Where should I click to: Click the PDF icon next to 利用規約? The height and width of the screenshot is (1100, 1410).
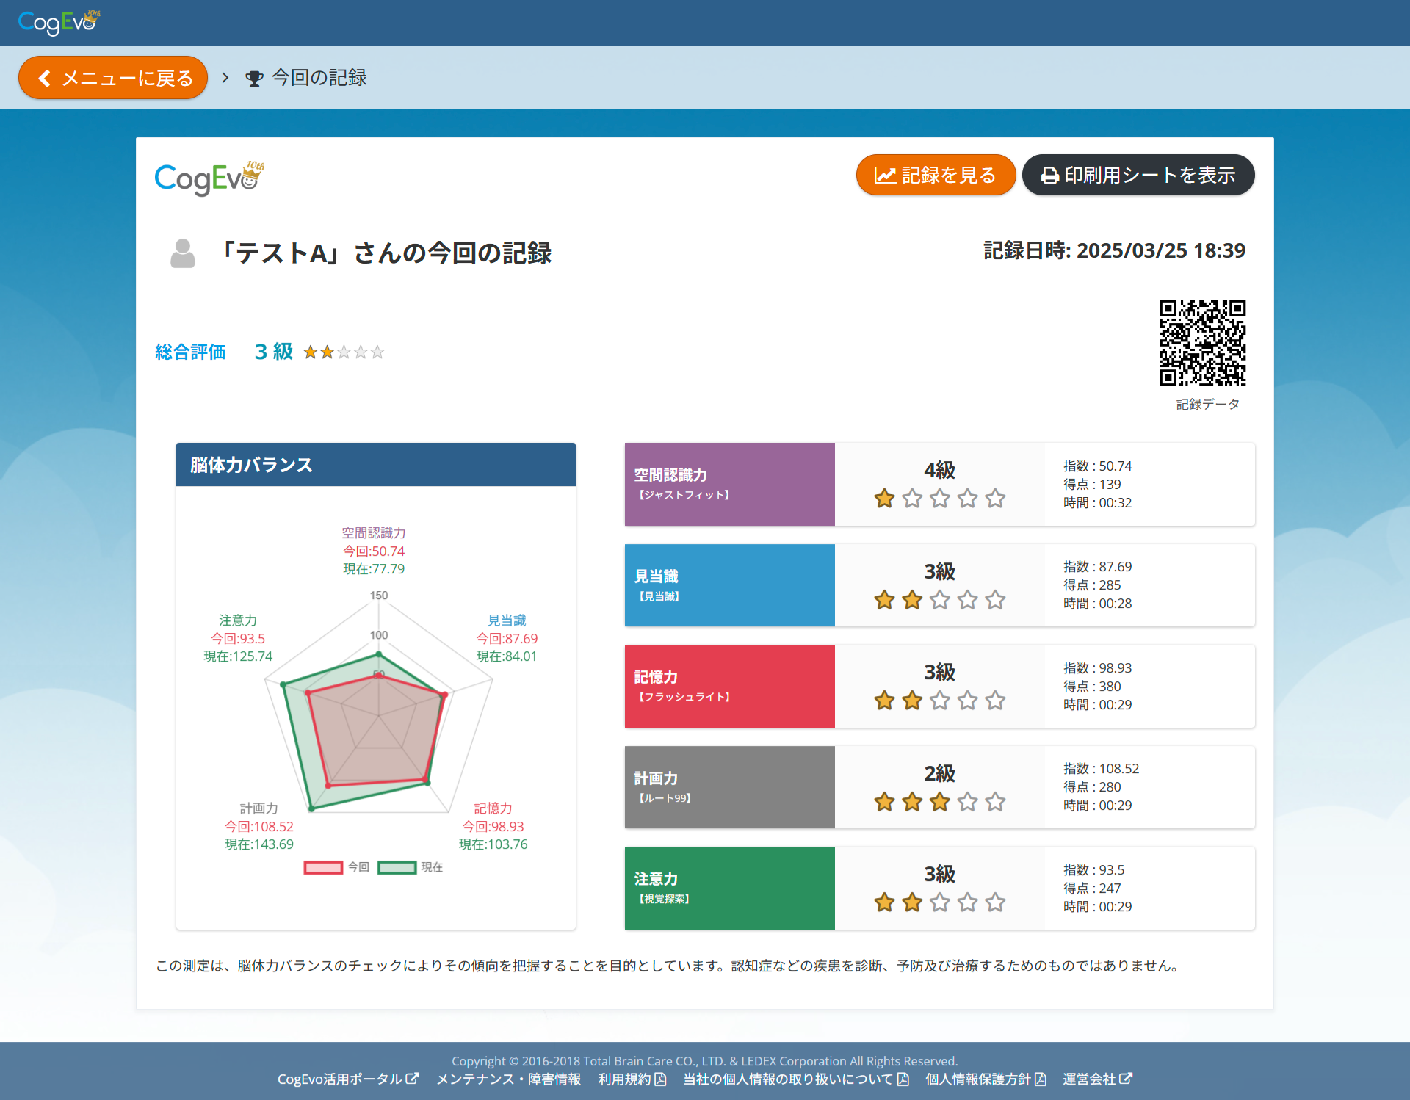coord(660,1079)
